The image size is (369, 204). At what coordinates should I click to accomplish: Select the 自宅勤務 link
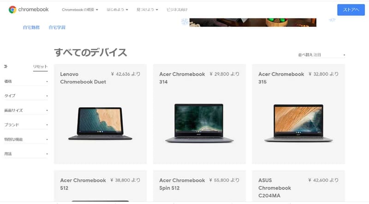pos(31,28)
